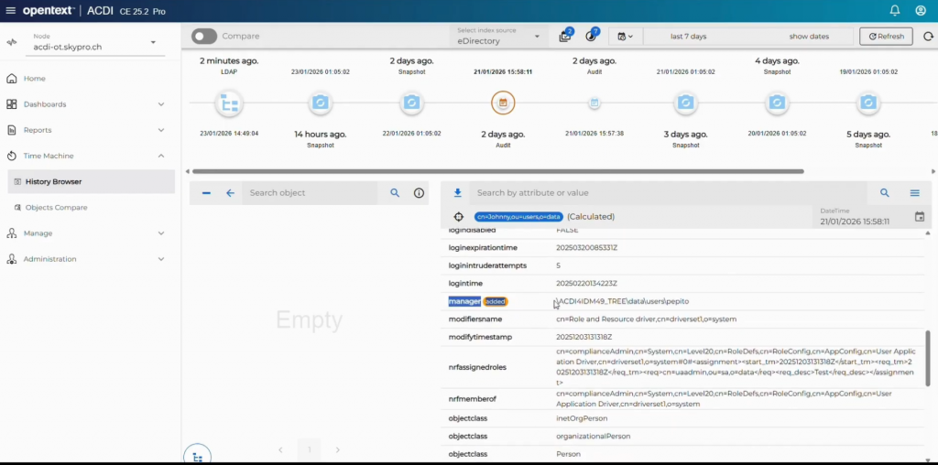Click the pagination next arrow
This screenshot has width=938, height=465.
[337, 449]
